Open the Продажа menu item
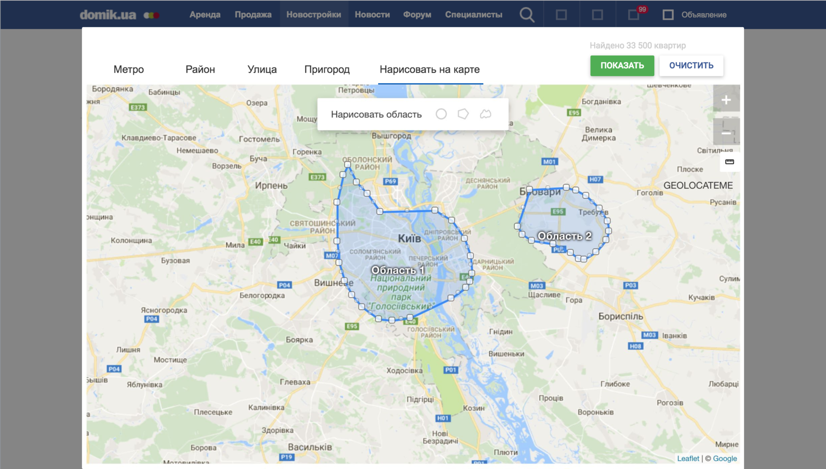The width and height of the screenshot is (826, 469). click(x=253, y=15)
